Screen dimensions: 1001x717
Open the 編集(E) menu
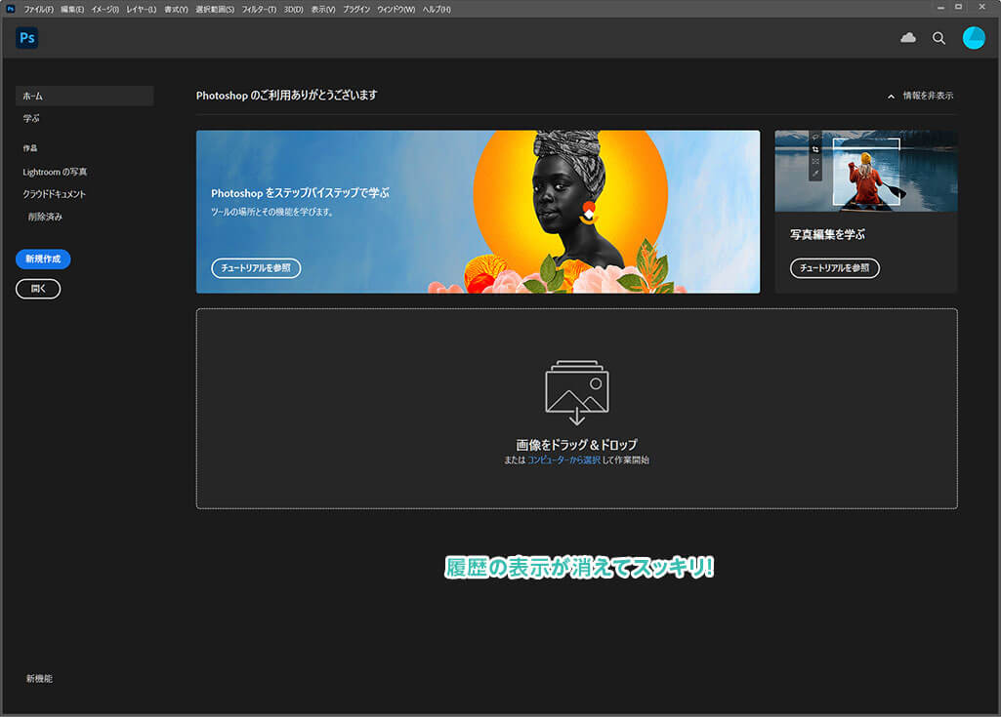72,10
